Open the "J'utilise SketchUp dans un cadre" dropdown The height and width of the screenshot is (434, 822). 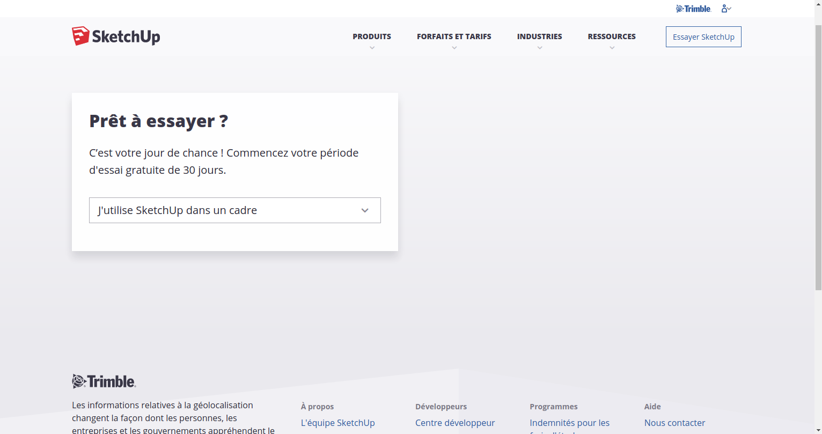(235, 210)
